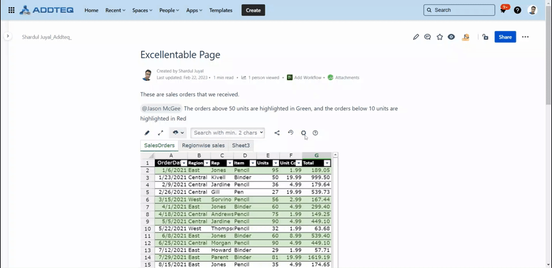Click the 5/22/2021 date cell
Screen dimensions: 552x268
pos(171,229)
